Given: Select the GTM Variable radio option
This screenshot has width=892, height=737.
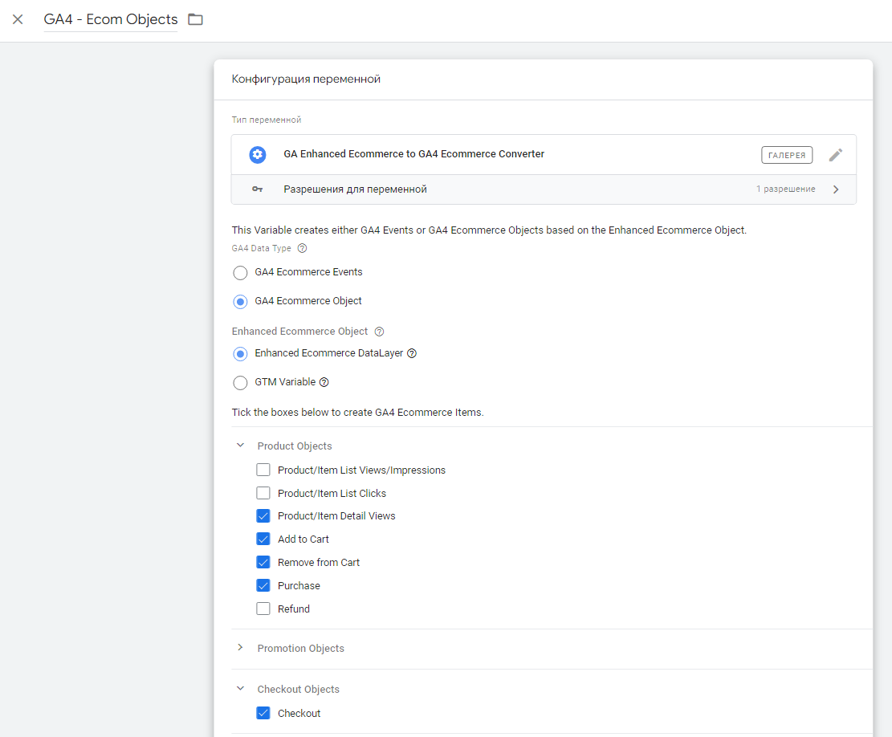Looking at the screenshot, I should click(240, 383).
